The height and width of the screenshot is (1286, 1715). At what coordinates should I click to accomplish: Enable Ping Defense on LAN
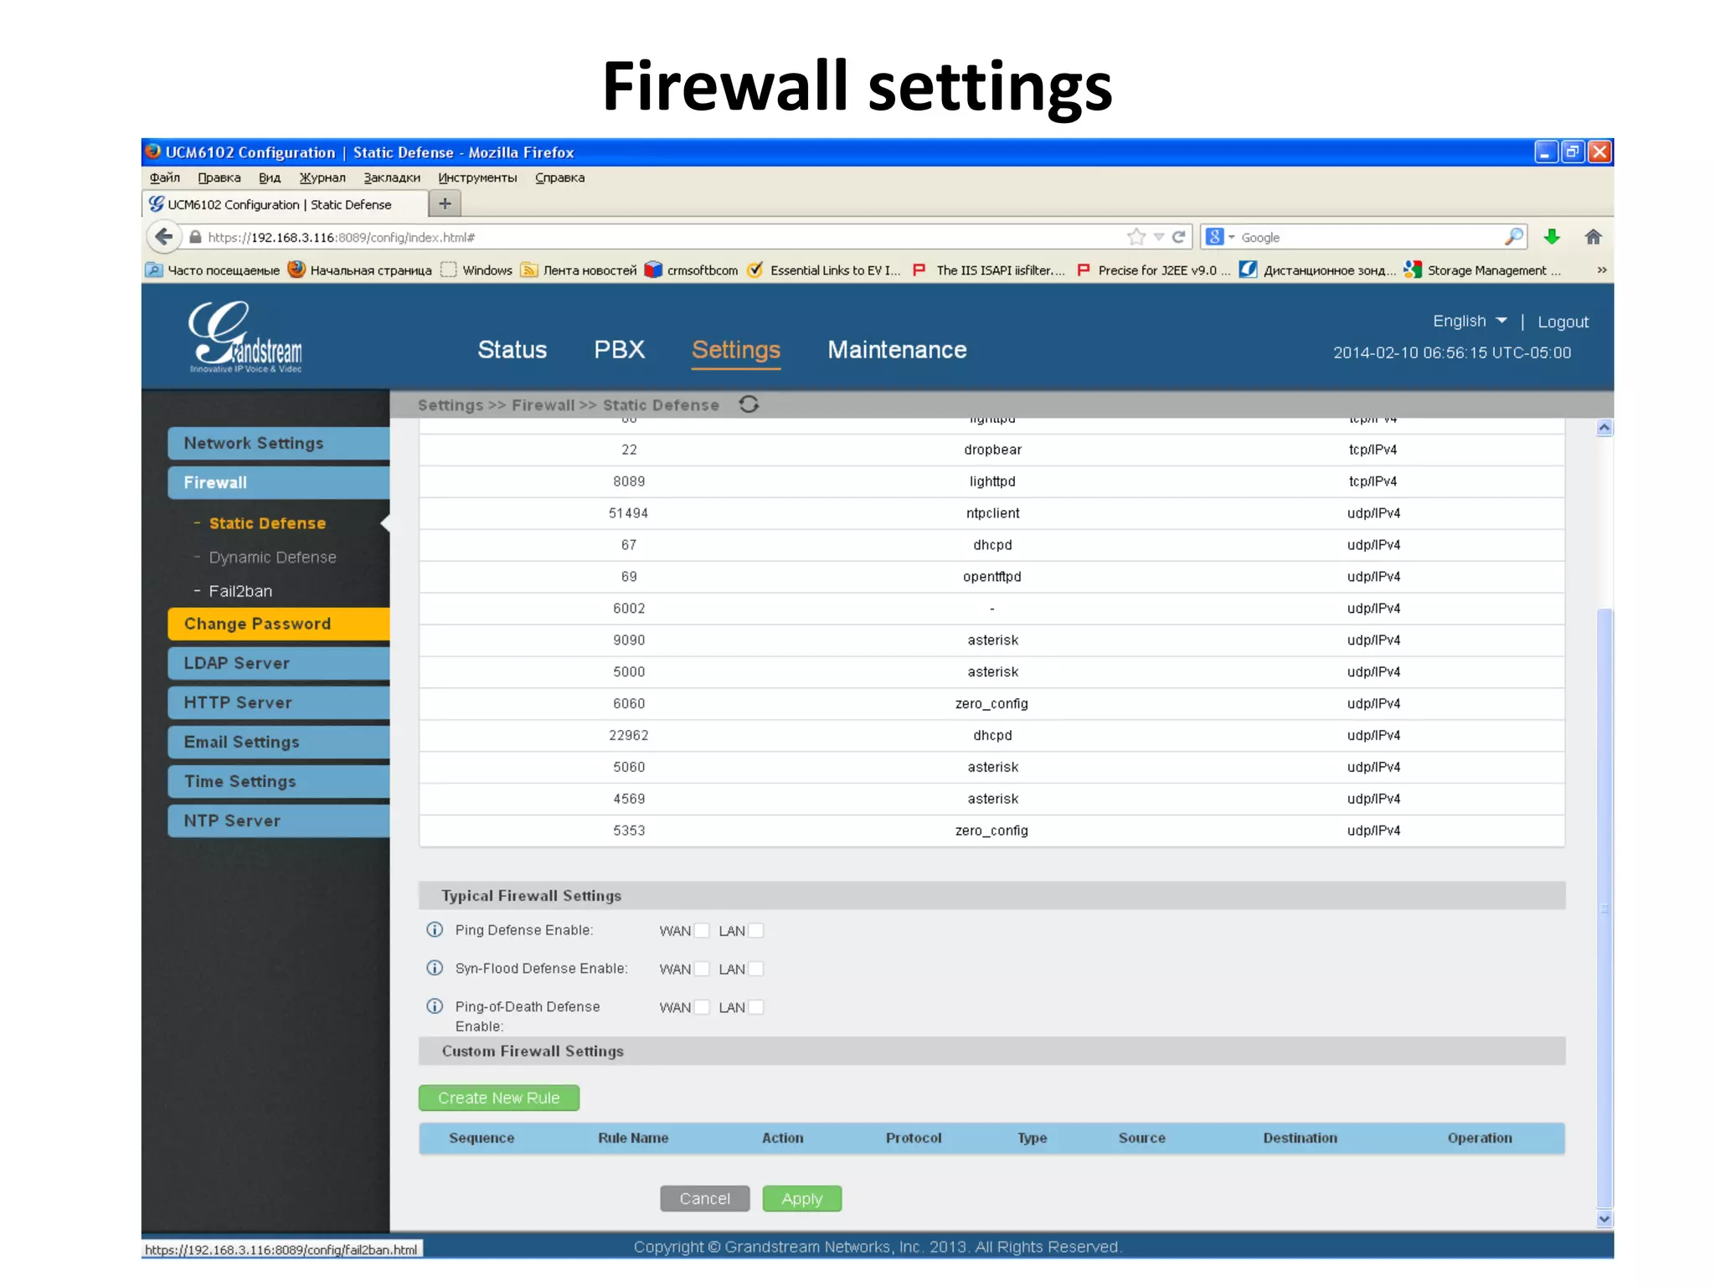(x=756, y=930)
